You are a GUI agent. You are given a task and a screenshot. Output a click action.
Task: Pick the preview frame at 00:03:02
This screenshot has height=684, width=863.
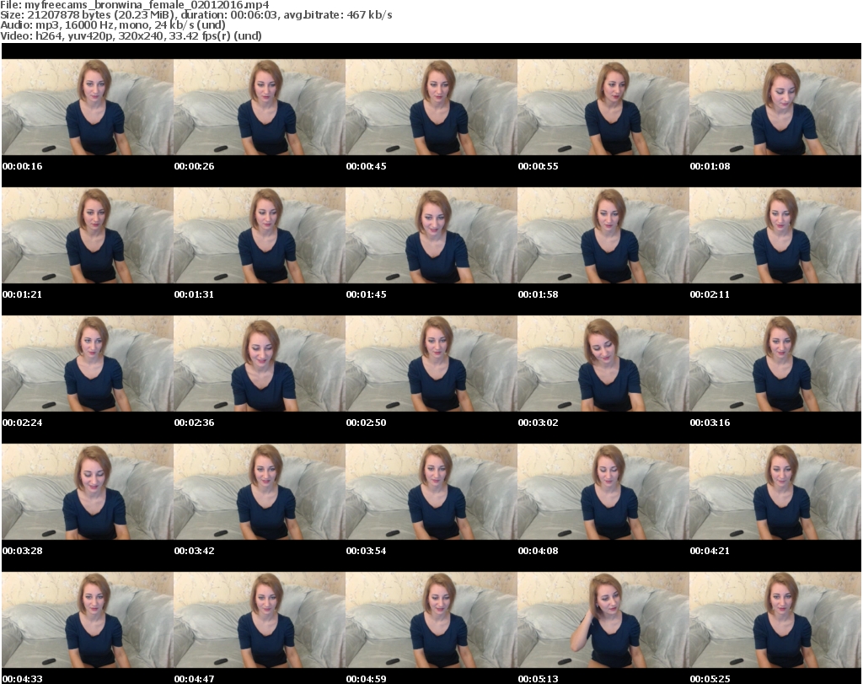[603, 364]
